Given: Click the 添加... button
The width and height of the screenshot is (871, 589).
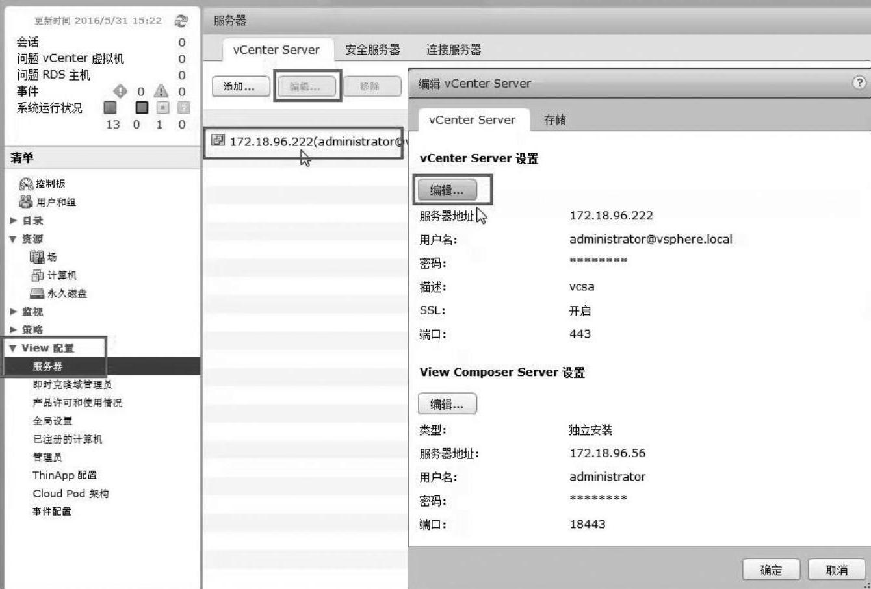Looking at the screenshot, I should coord(241,86).
